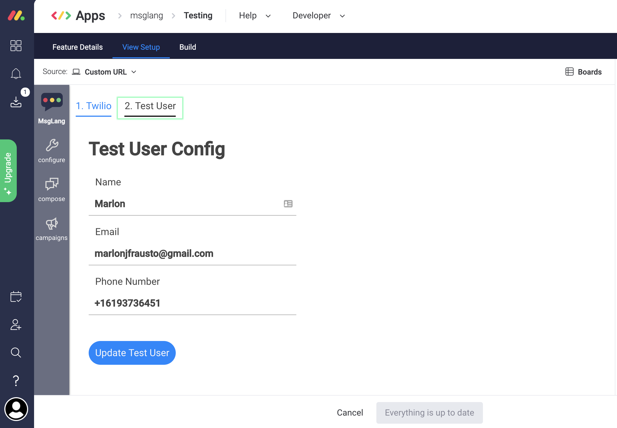
Task: Open the My Work calendar icon
Action: coord(16,297)
